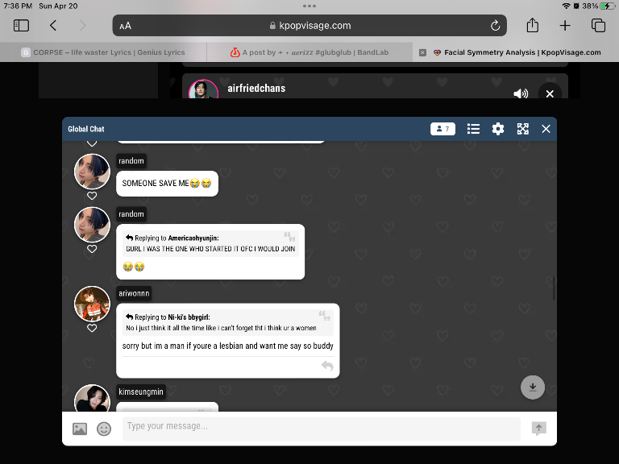Tap the kpopvisage.com address bar

(309, 26)
